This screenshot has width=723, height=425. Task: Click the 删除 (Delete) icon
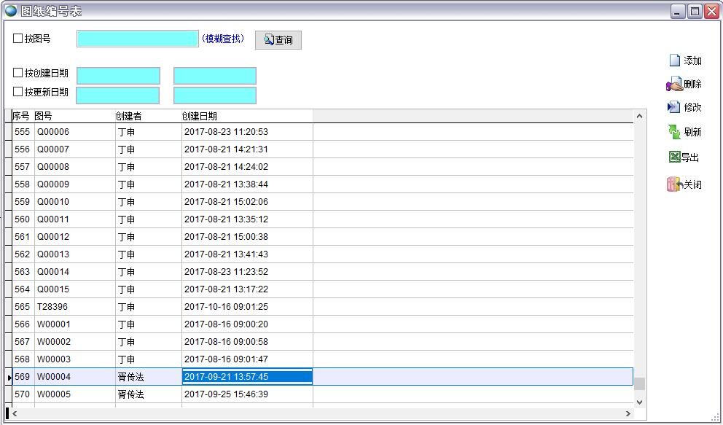click(674, 85)
